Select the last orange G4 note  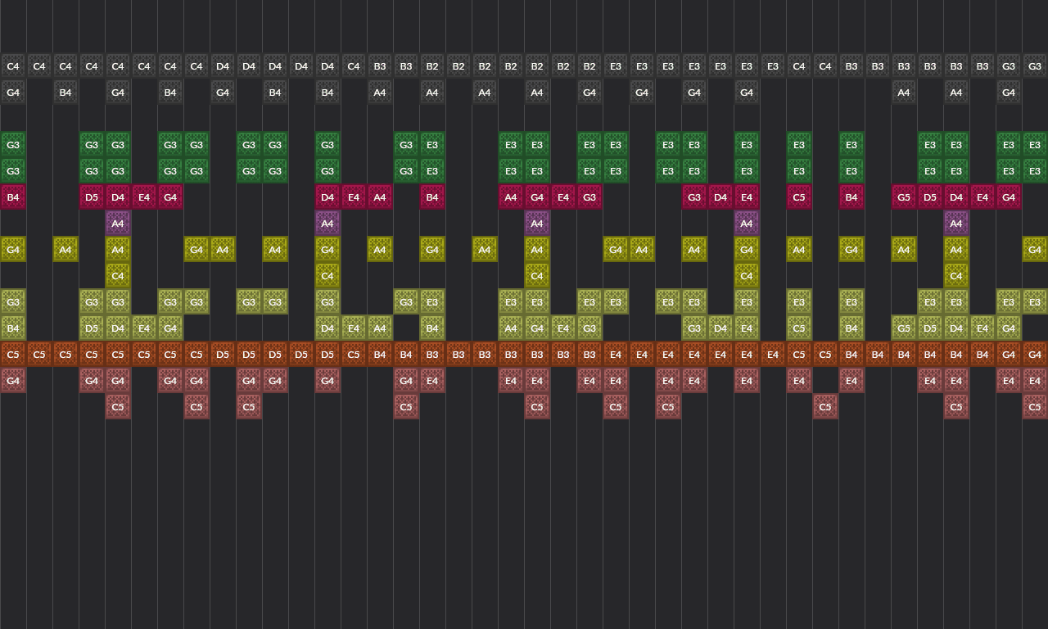click(1035, 354)
